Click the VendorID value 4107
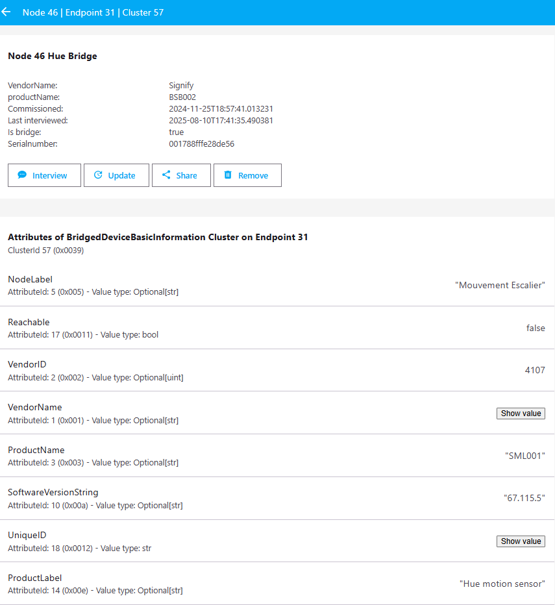 [535, 370]
